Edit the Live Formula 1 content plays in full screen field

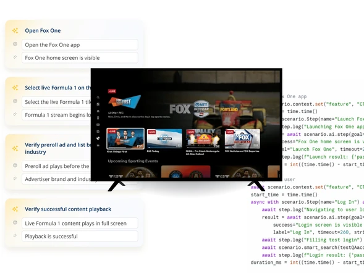tap(80, 224)
